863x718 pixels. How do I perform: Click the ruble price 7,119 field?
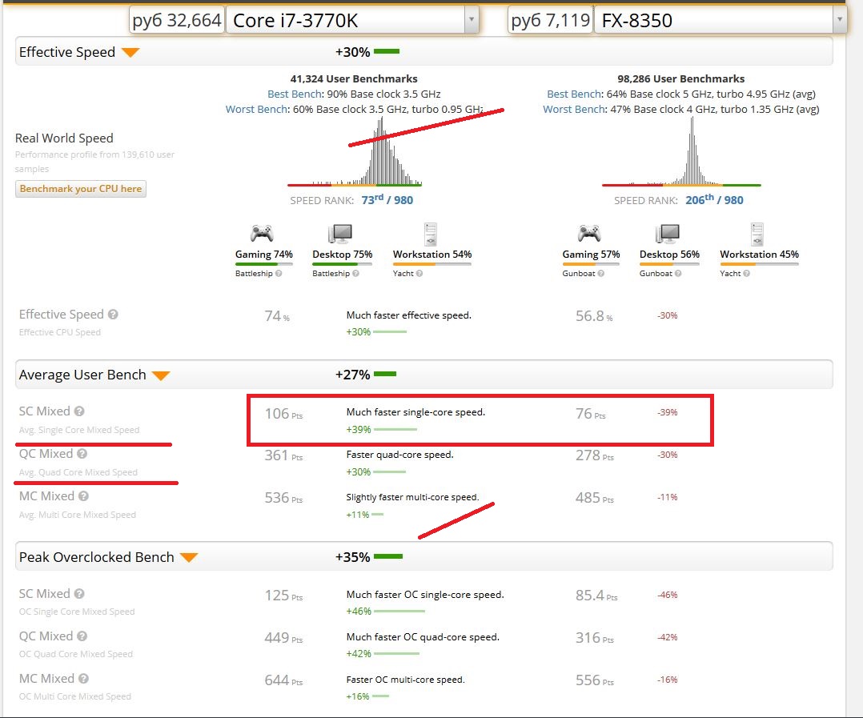point(549,20)
